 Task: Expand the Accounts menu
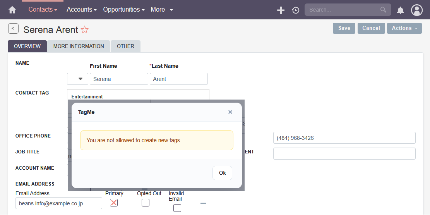point(81,10)
